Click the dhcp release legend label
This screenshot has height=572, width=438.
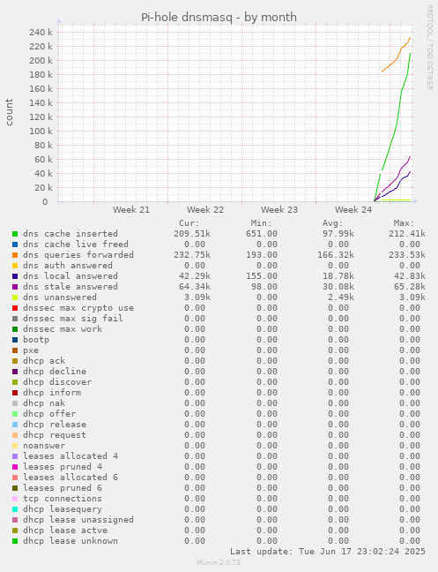(55, 424)
